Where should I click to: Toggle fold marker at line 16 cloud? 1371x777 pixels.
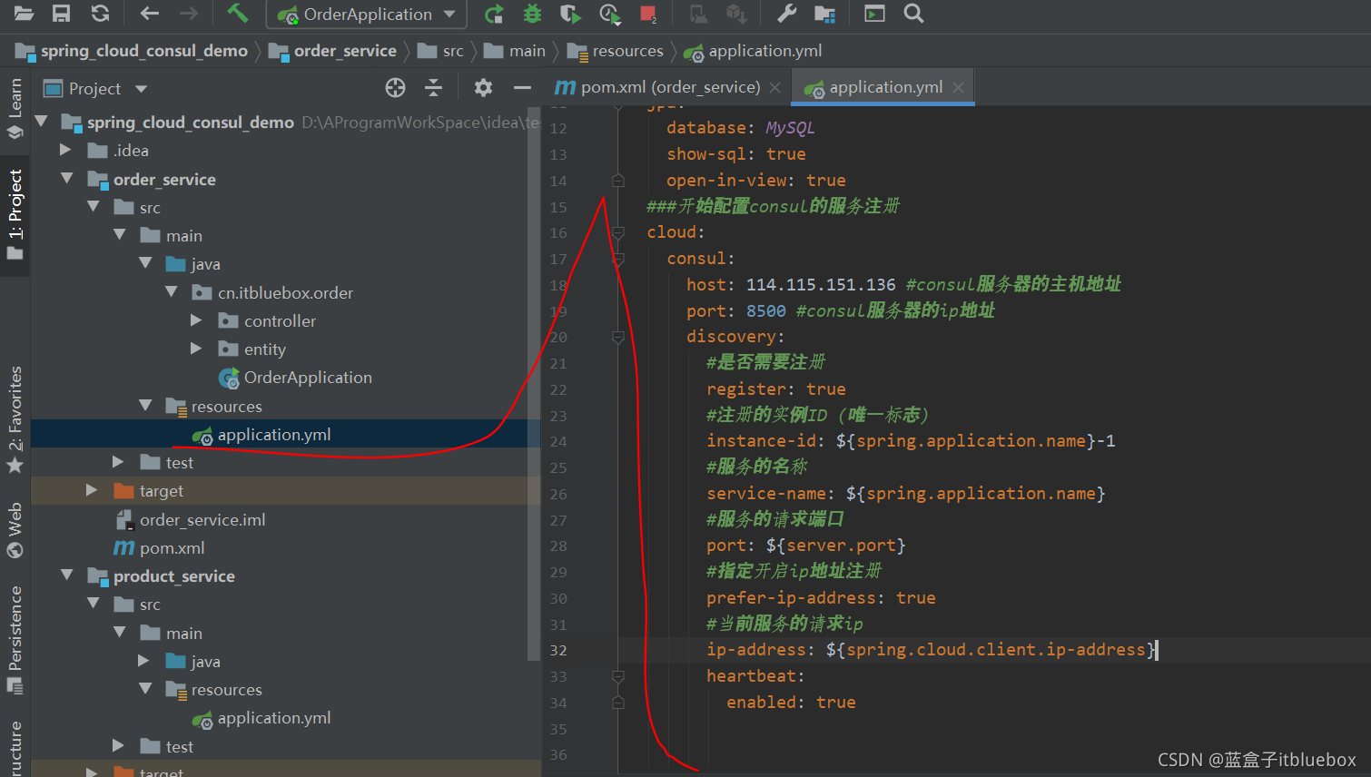tap(618, 233)
